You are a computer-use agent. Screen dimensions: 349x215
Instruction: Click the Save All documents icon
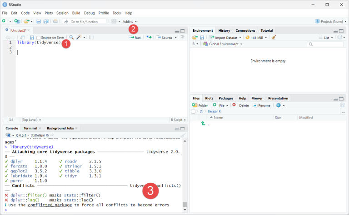tap(46, 21)
